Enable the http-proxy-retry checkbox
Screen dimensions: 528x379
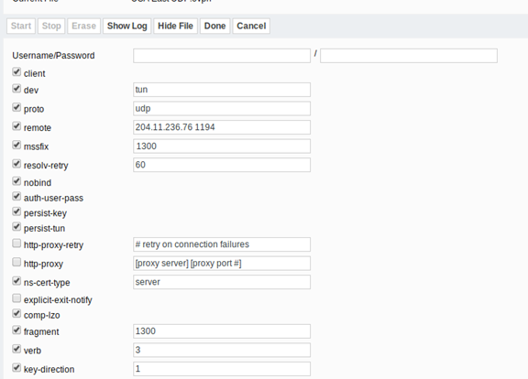coord(16,244)
